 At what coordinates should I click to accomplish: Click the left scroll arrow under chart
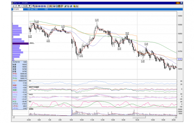pos(13,117)
